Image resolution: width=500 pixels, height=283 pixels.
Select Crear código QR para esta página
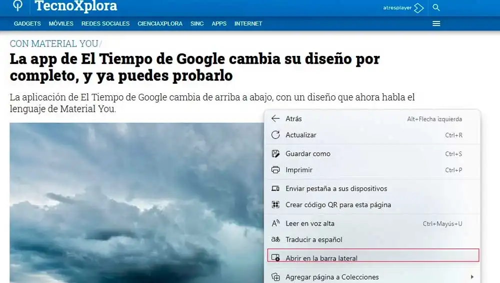tap(372, 205)
